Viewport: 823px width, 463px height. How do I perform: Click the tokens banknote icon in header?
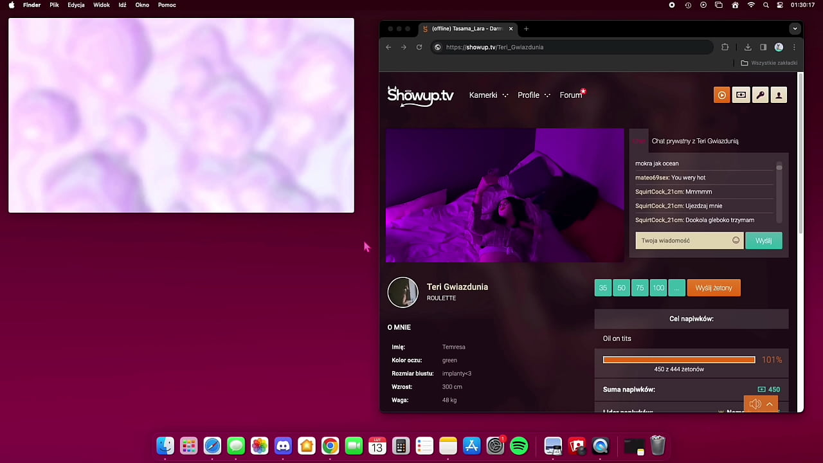click(x=741, y=95)
